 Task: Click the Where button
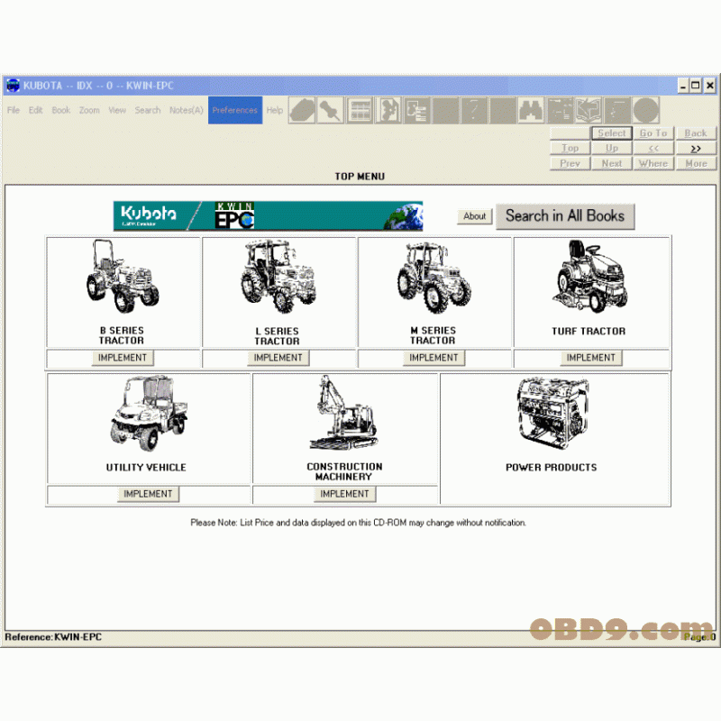653,163
